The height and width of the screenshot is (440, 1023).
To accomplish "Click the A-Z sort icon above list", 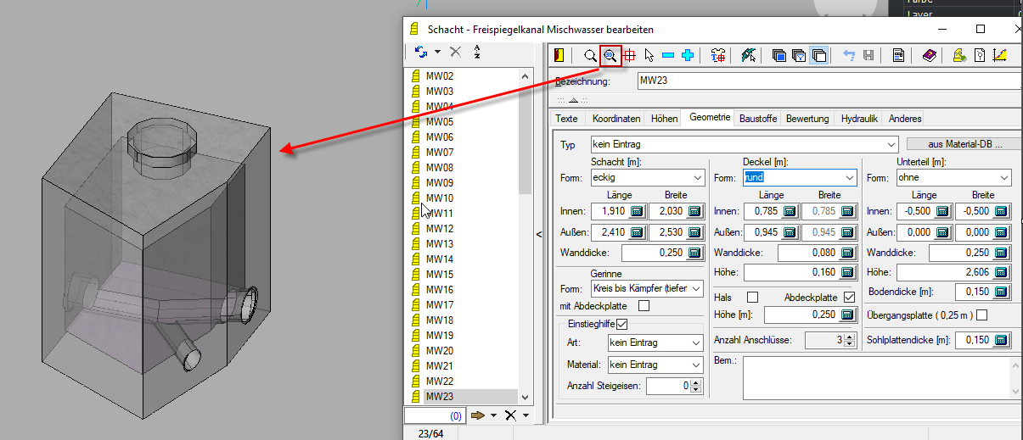I will click(478, 52).
